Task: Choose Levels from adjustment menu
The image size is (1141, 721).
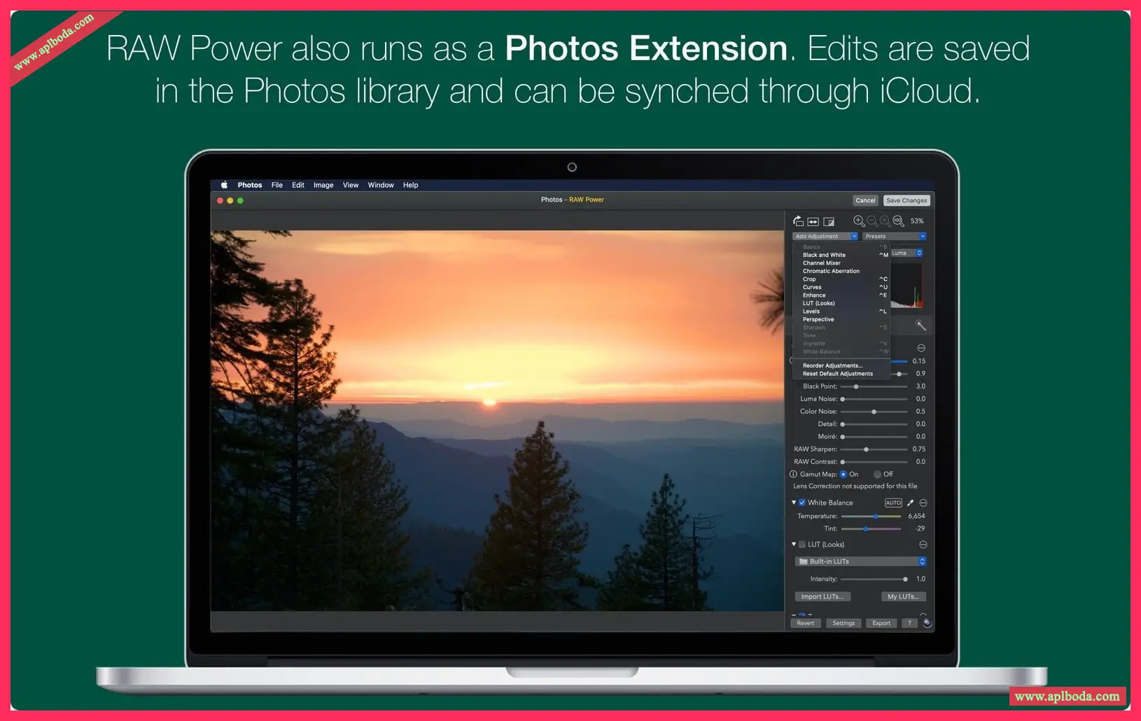Action: (x=841, y=311)
